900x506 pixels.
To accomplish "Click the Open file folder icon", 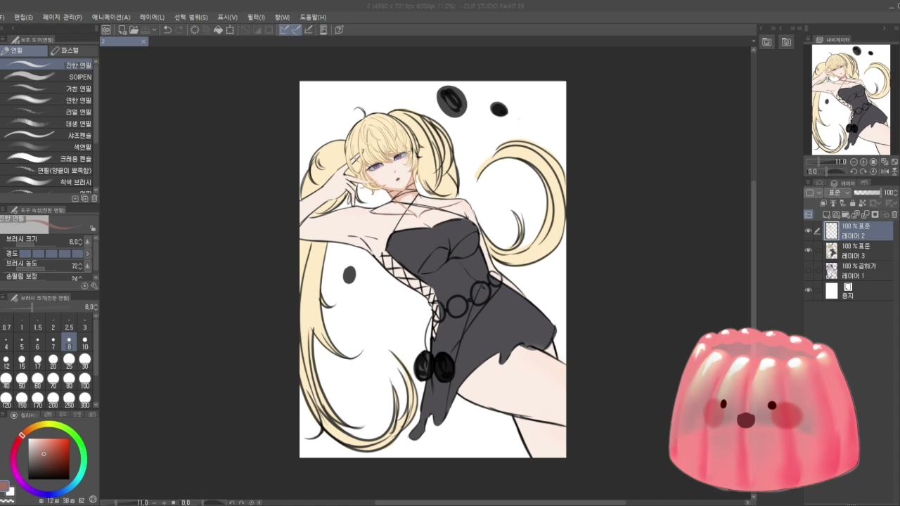I will (x=134, y=30).
